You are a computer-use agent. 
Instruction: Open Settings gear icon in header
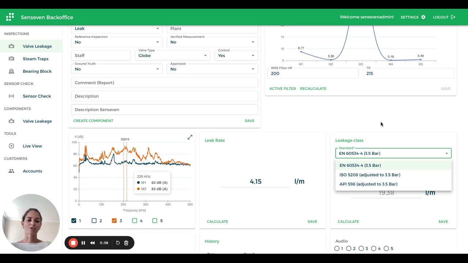click(x=423, y=17)
